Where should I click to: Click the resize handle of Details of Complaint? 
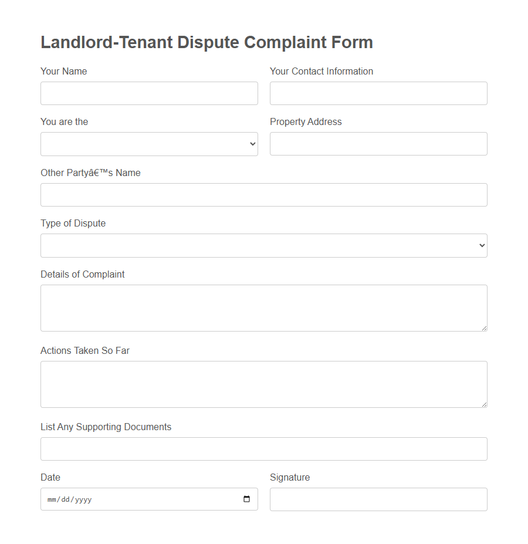[485, 329]
